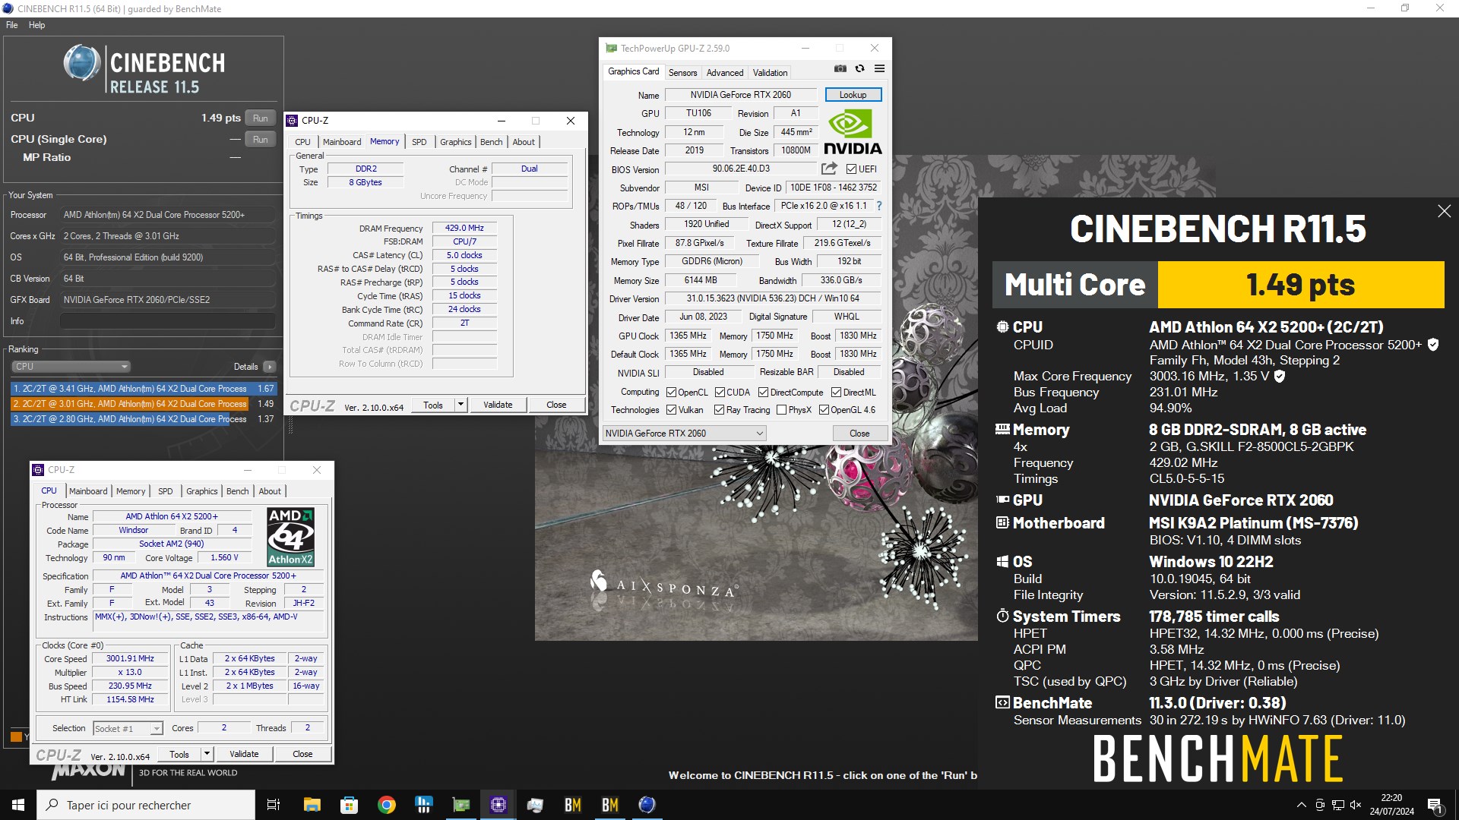The height and width of the screenshot is (820, 1459).
Task: Open Google Chrome from the taskbar
Action: point(386,805)
